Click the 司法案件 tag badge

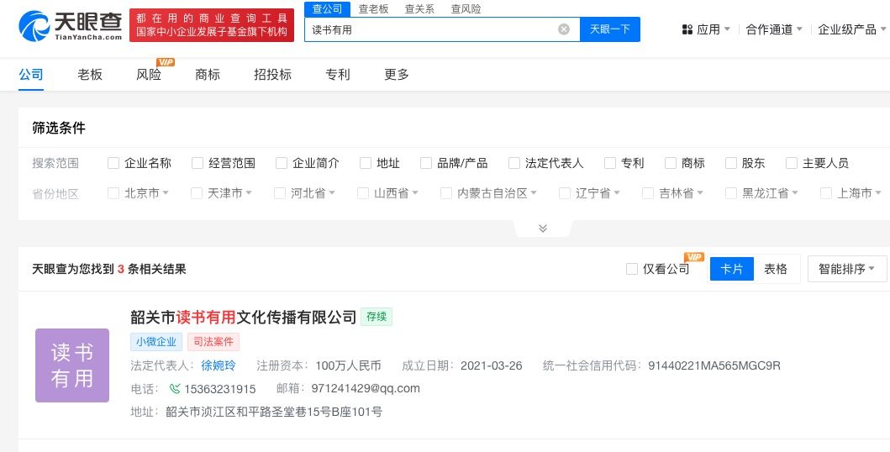213,342
